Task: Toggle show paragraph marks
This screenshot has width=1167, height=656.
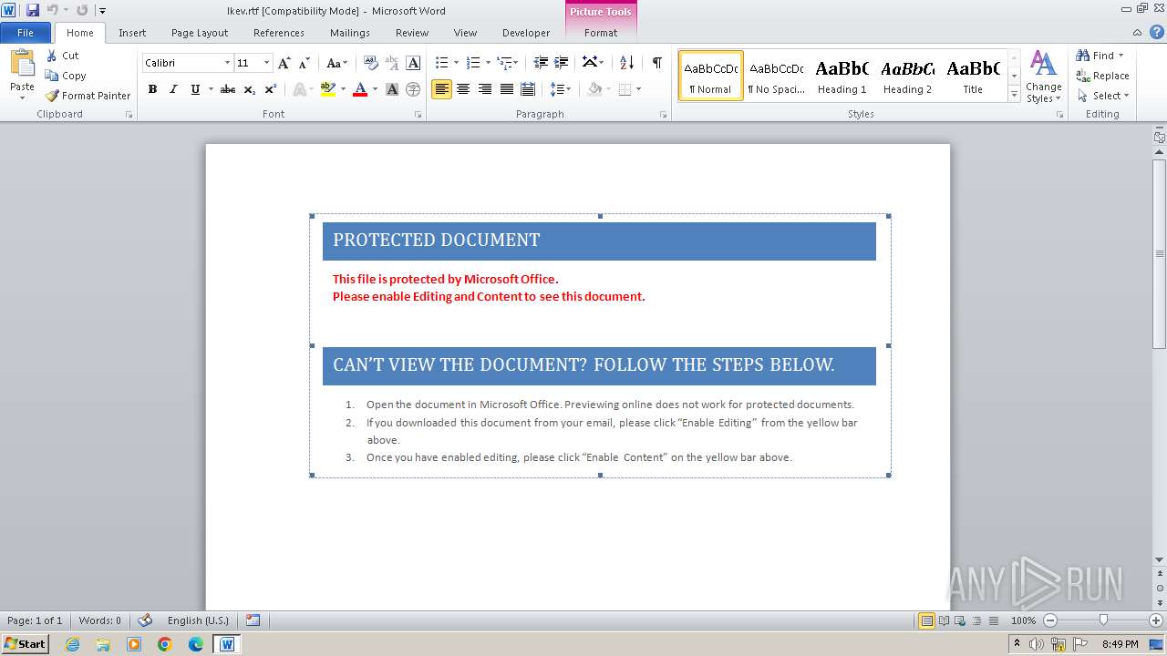Action: 656,63
